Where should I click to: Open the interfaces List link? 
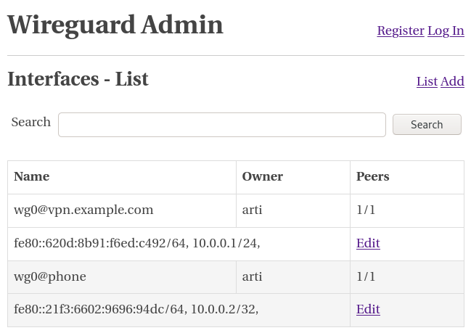(x=427, y=81)
